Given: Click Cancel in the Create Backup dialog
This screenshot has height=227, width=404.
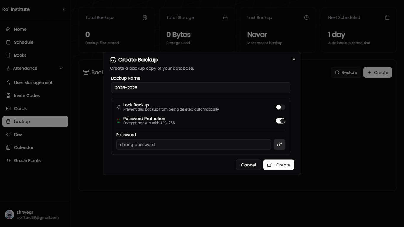Looking at the screenshot, I should click(x=248, y=165).
